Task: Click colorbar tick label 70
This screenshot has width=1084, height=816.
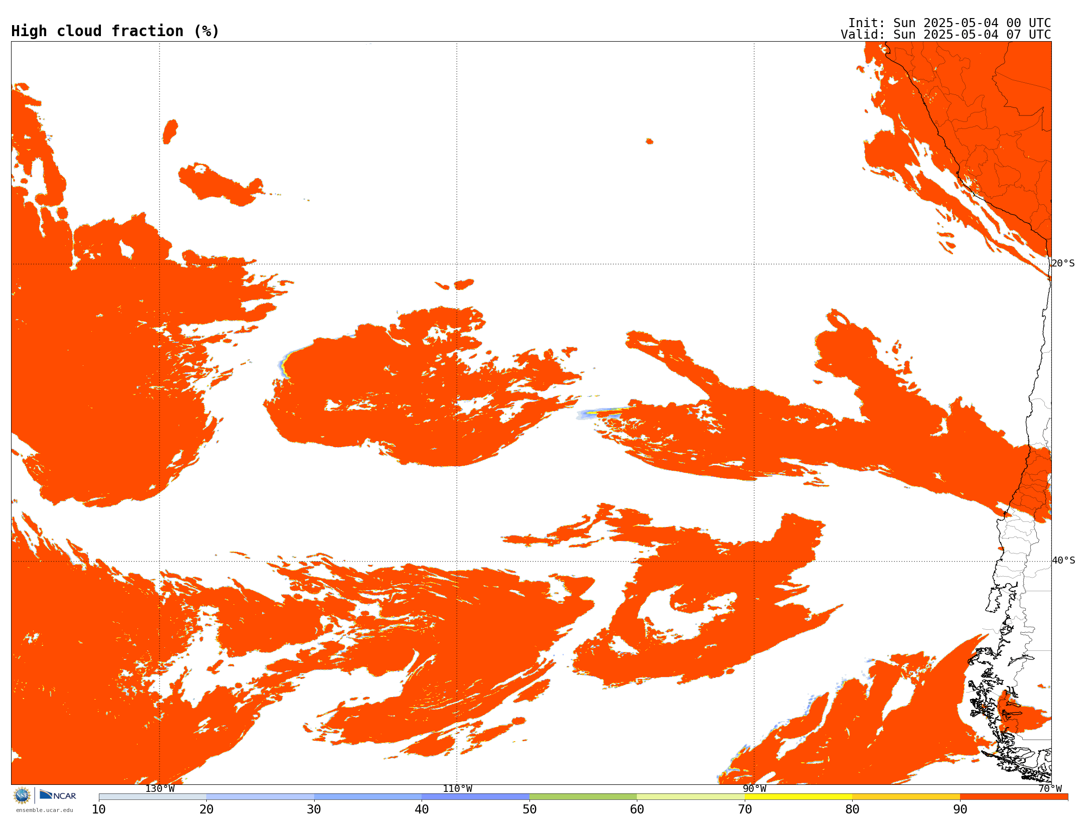Action: pyautogui.click(x=745, y=809)
